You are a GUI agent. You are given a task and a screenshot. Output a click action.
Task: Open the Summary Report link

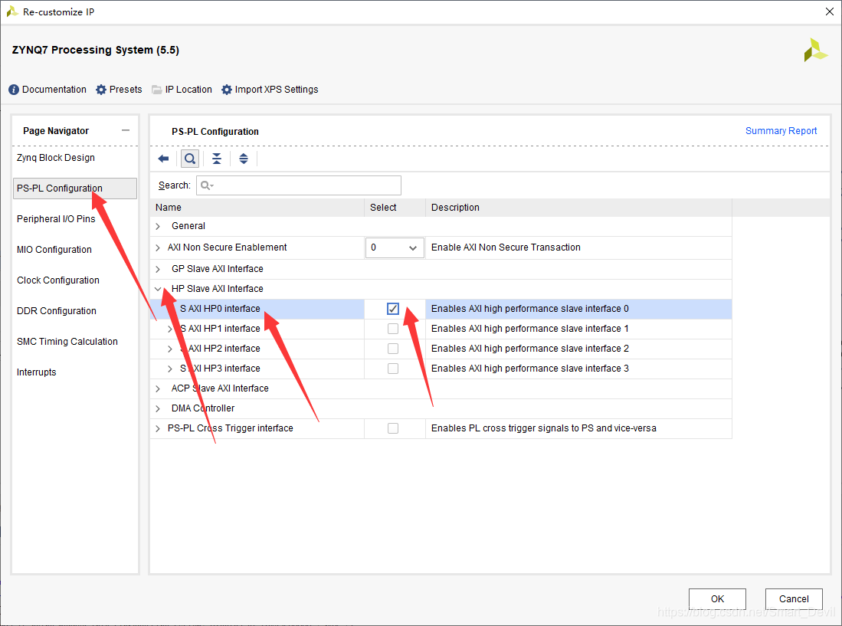pyautogui.click(x=781, y=131)
